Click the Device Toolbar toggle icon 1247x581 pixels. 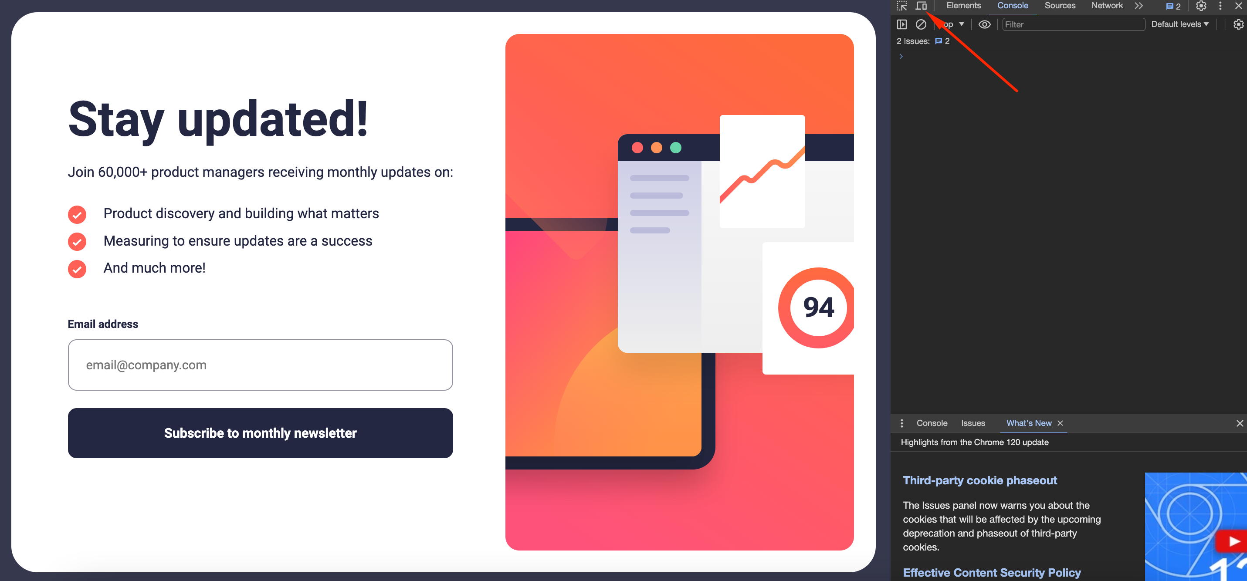[922, 7]
